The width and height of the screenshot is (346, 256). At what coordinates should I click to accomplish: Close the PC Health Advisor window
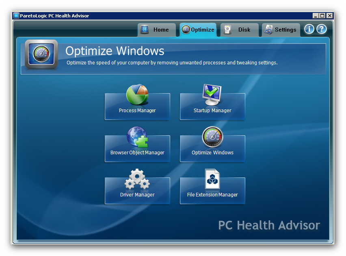click(x=329, y=16)
